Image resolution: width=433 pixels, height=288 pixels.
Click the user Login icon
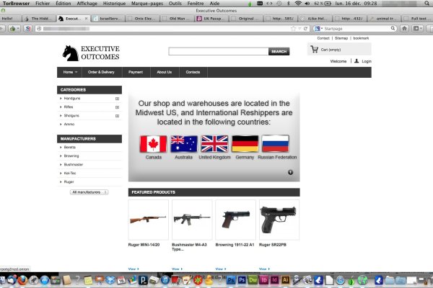coord(356,61)
